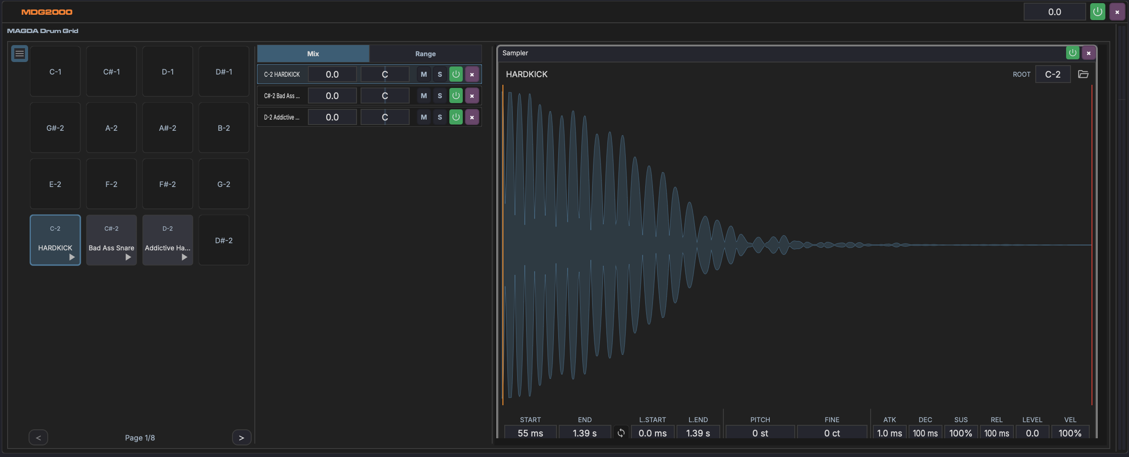Solo the D-2 Addictive chain
This screenshot has width=1129, height=457.
pos(440,117)
